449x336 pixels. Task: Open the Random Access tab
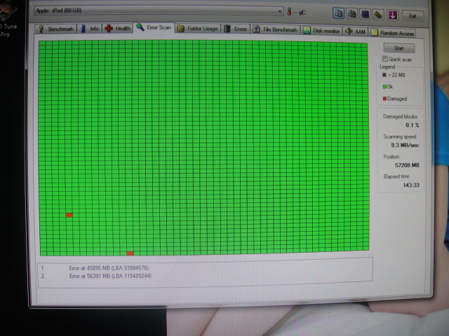point(393,33)
